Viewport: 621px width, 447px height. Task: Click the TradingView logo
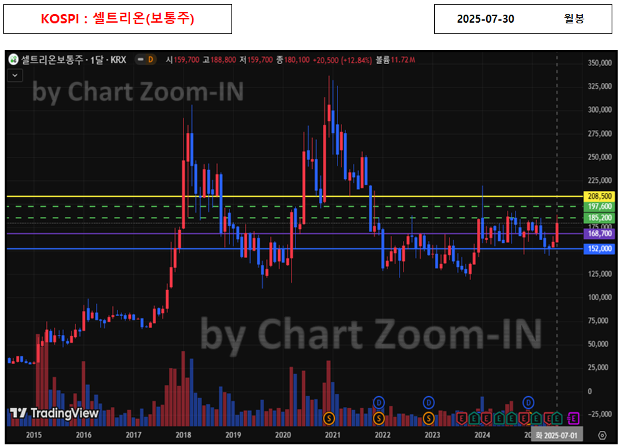tap(54, 413)
